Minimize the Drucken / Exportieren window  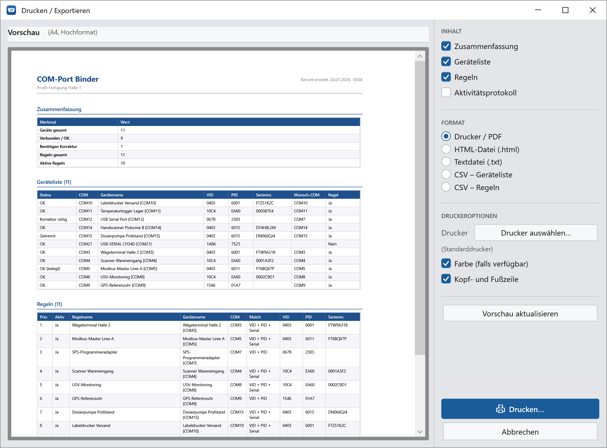tap(538, 10)
